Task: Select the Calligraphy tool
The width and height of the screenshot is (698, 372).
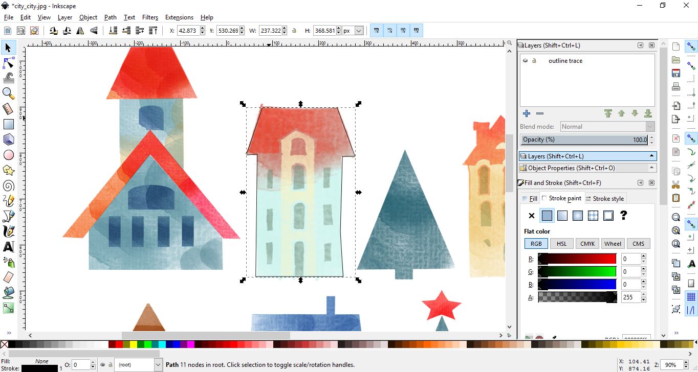Action: 8,231
